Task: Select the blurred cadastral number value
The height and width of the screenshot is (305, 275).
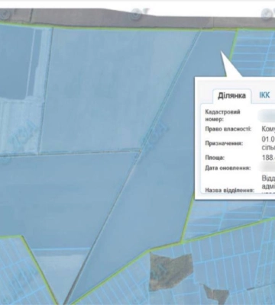Action: 267,116
